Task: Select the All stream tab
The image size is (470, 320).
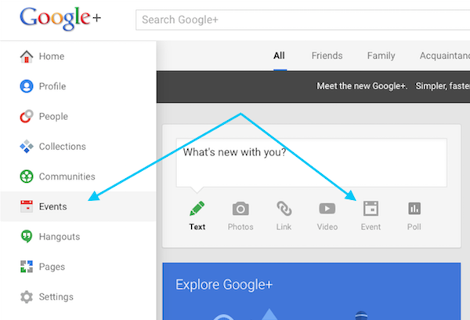Action: (x=279, y=56)
